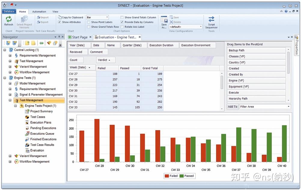Open the Project Summary node
This screenshot has width=302, height=190.
41,111
